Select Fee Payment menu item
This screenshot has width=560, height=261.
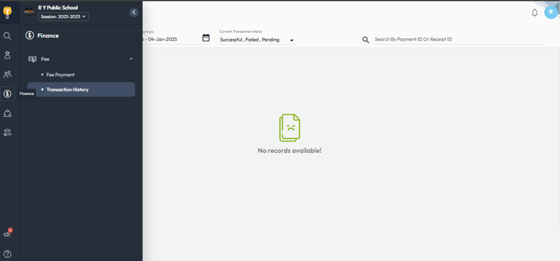(60, 74)
